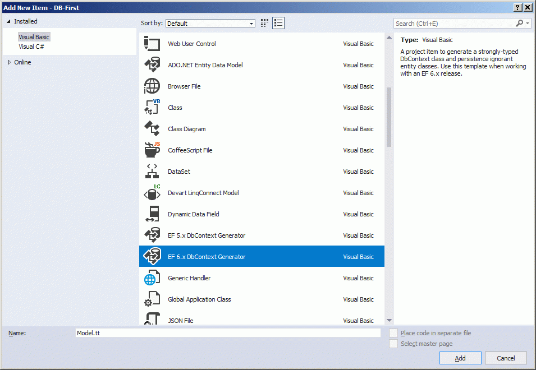Select the 'JSON File' template name

181,321
